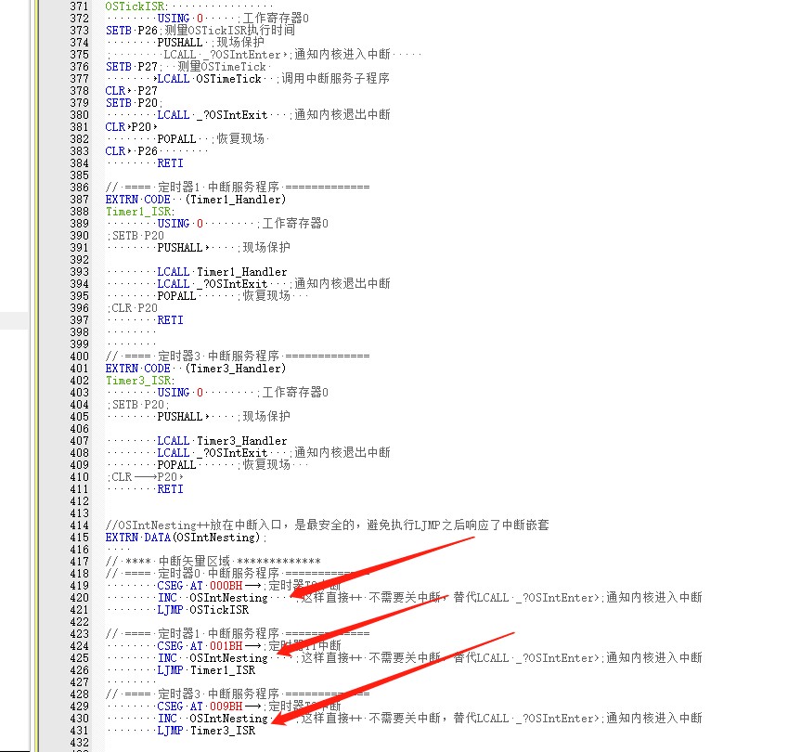Place cursor on SETB P26 instruction
Image resolution: width=788 pixels, height=752 pixels.
pos(131,31)
